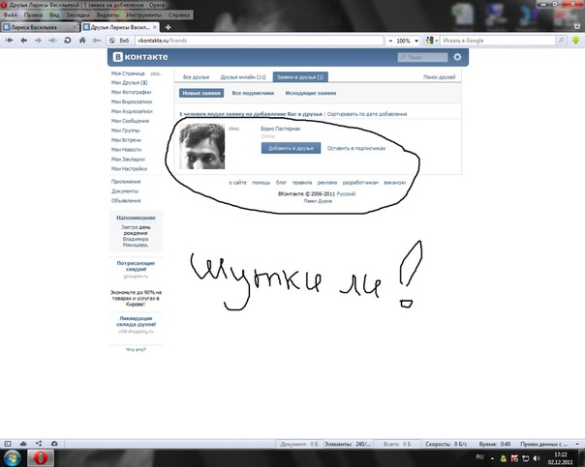Open the password wand key icon
Image resolution: width=585 pixels, height=467 pixels.
pyautogui.click(x=97, y=41)
